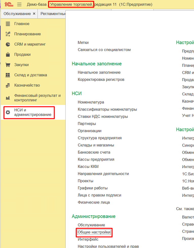This screenshot has width=194, height=248.
Task: Open the Метки link
Action: (x=83, y=43)
